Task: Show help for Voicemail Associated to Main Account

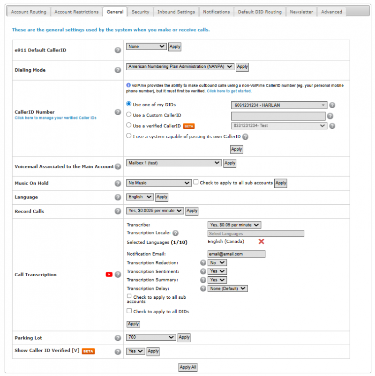Action: click(118, 166)
